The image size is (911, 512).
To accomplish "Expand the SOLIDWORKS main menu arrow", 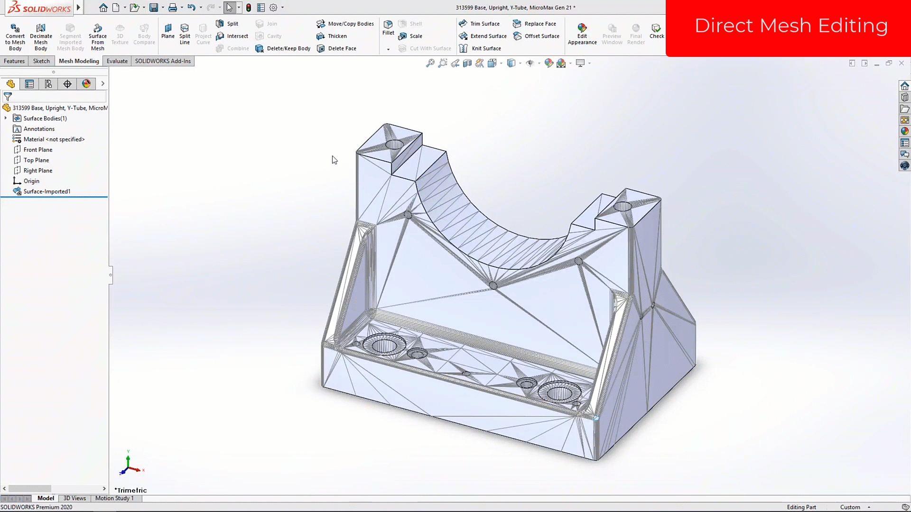I will 78,8.
